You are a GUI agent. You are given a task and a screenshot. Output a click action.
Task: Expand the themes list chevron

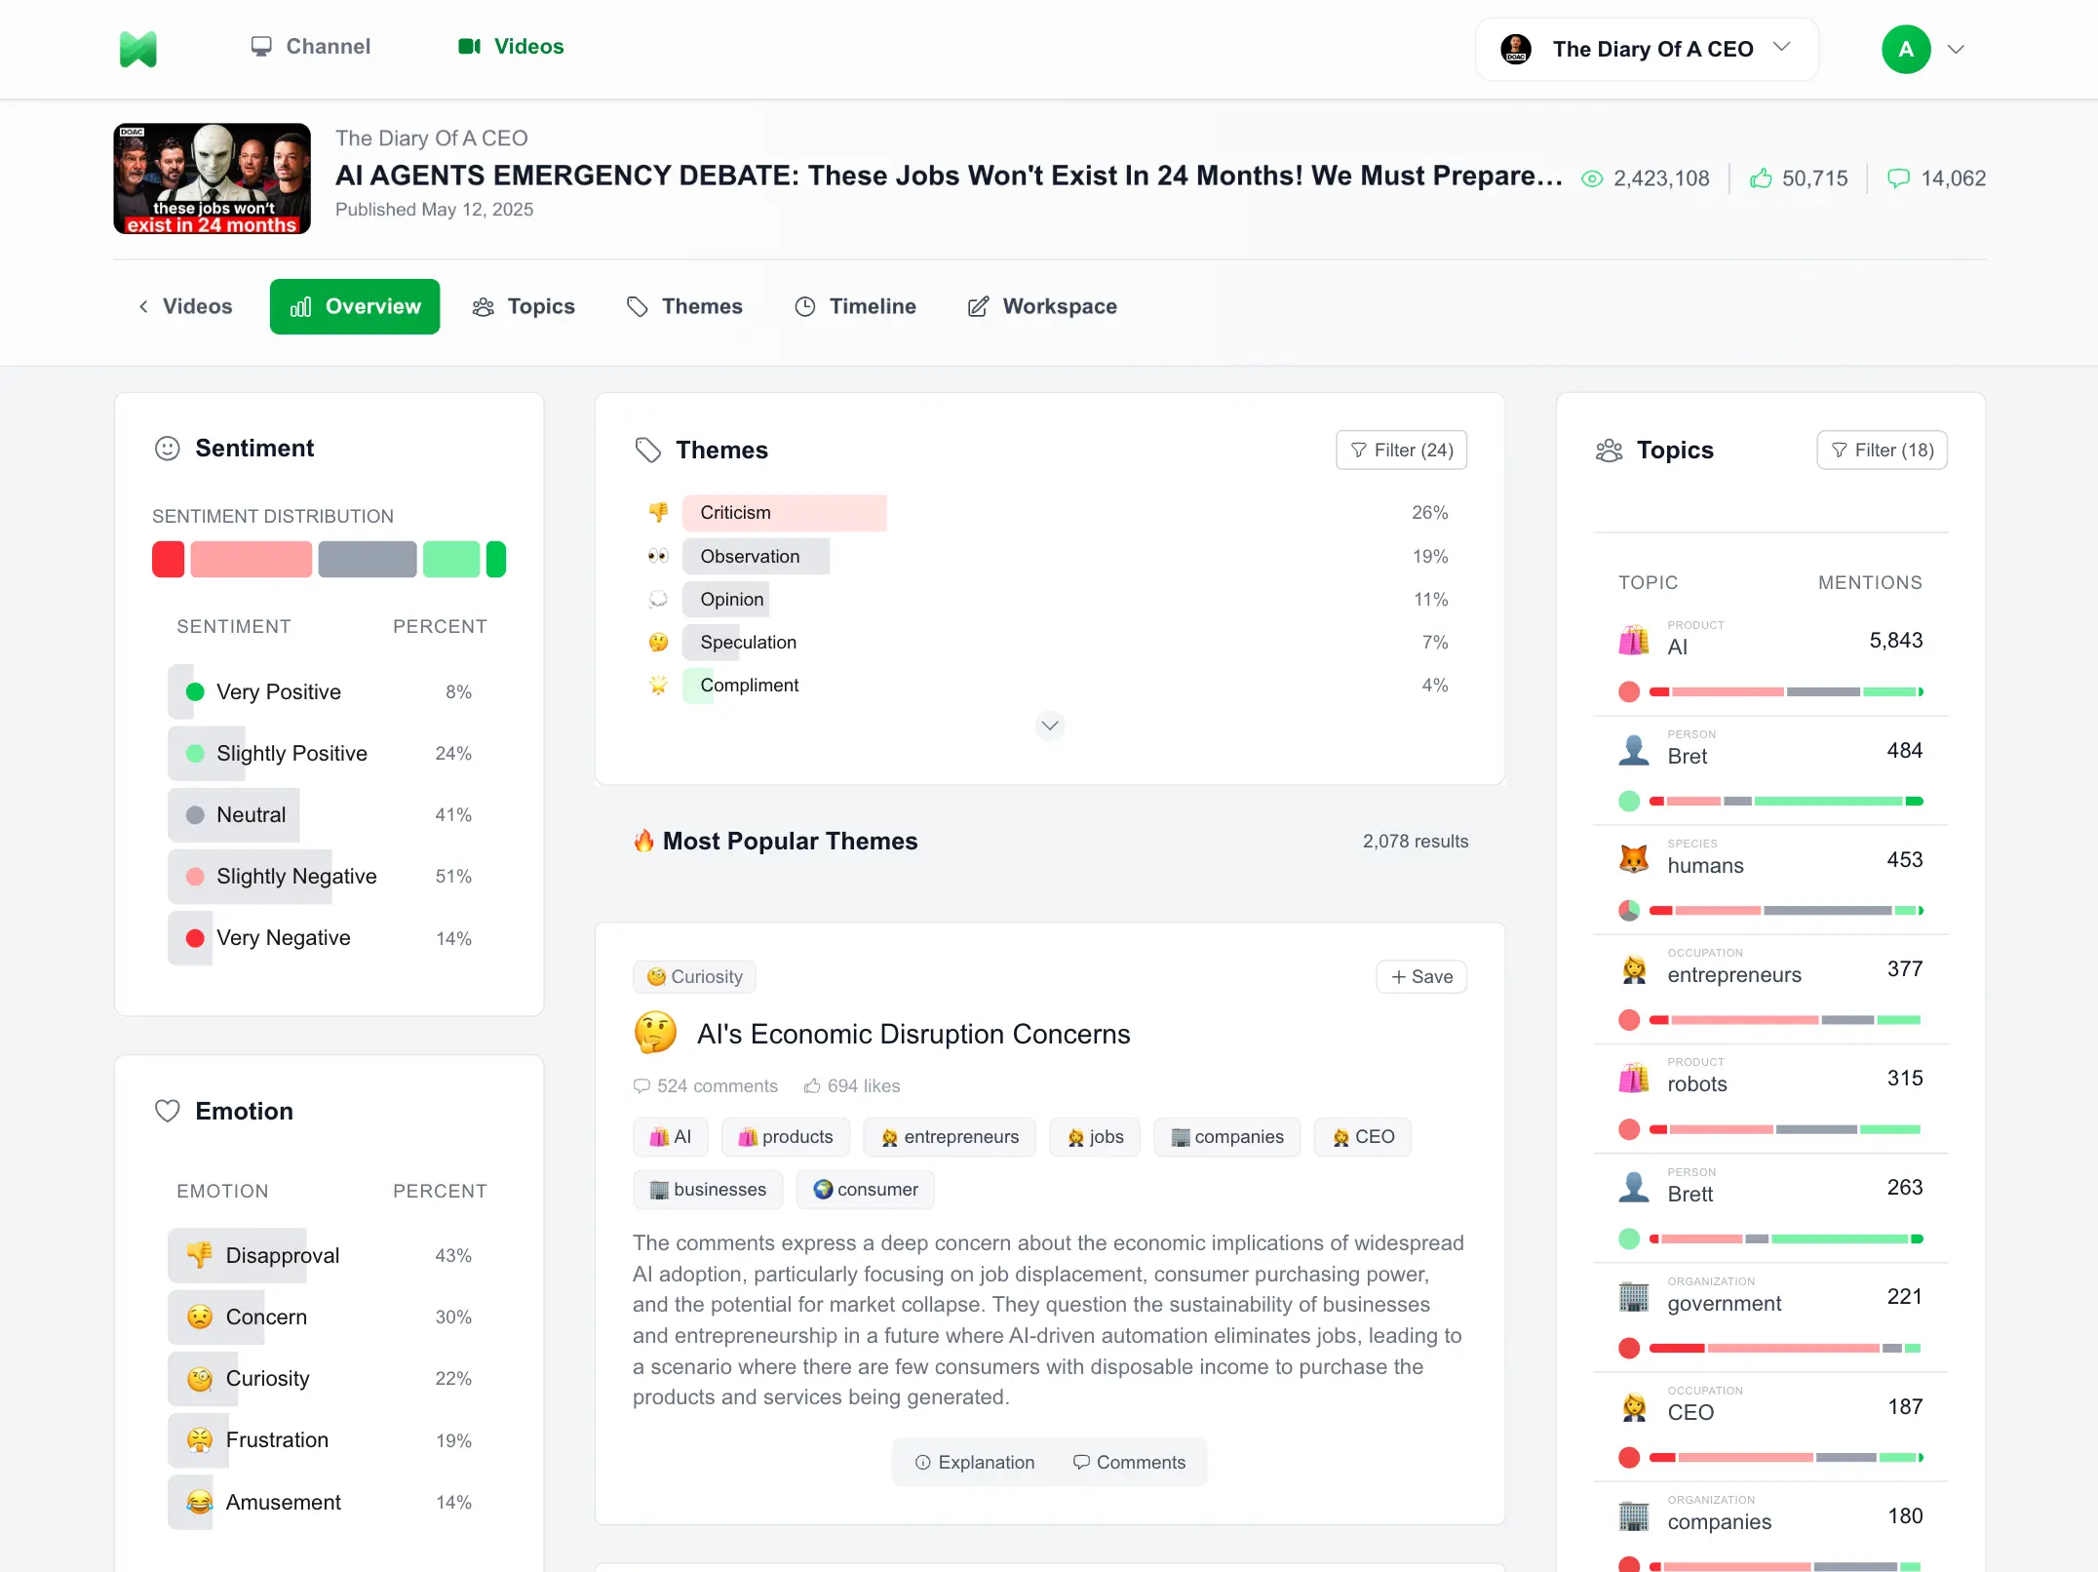pyautogui.click(x=1050, y=726)
